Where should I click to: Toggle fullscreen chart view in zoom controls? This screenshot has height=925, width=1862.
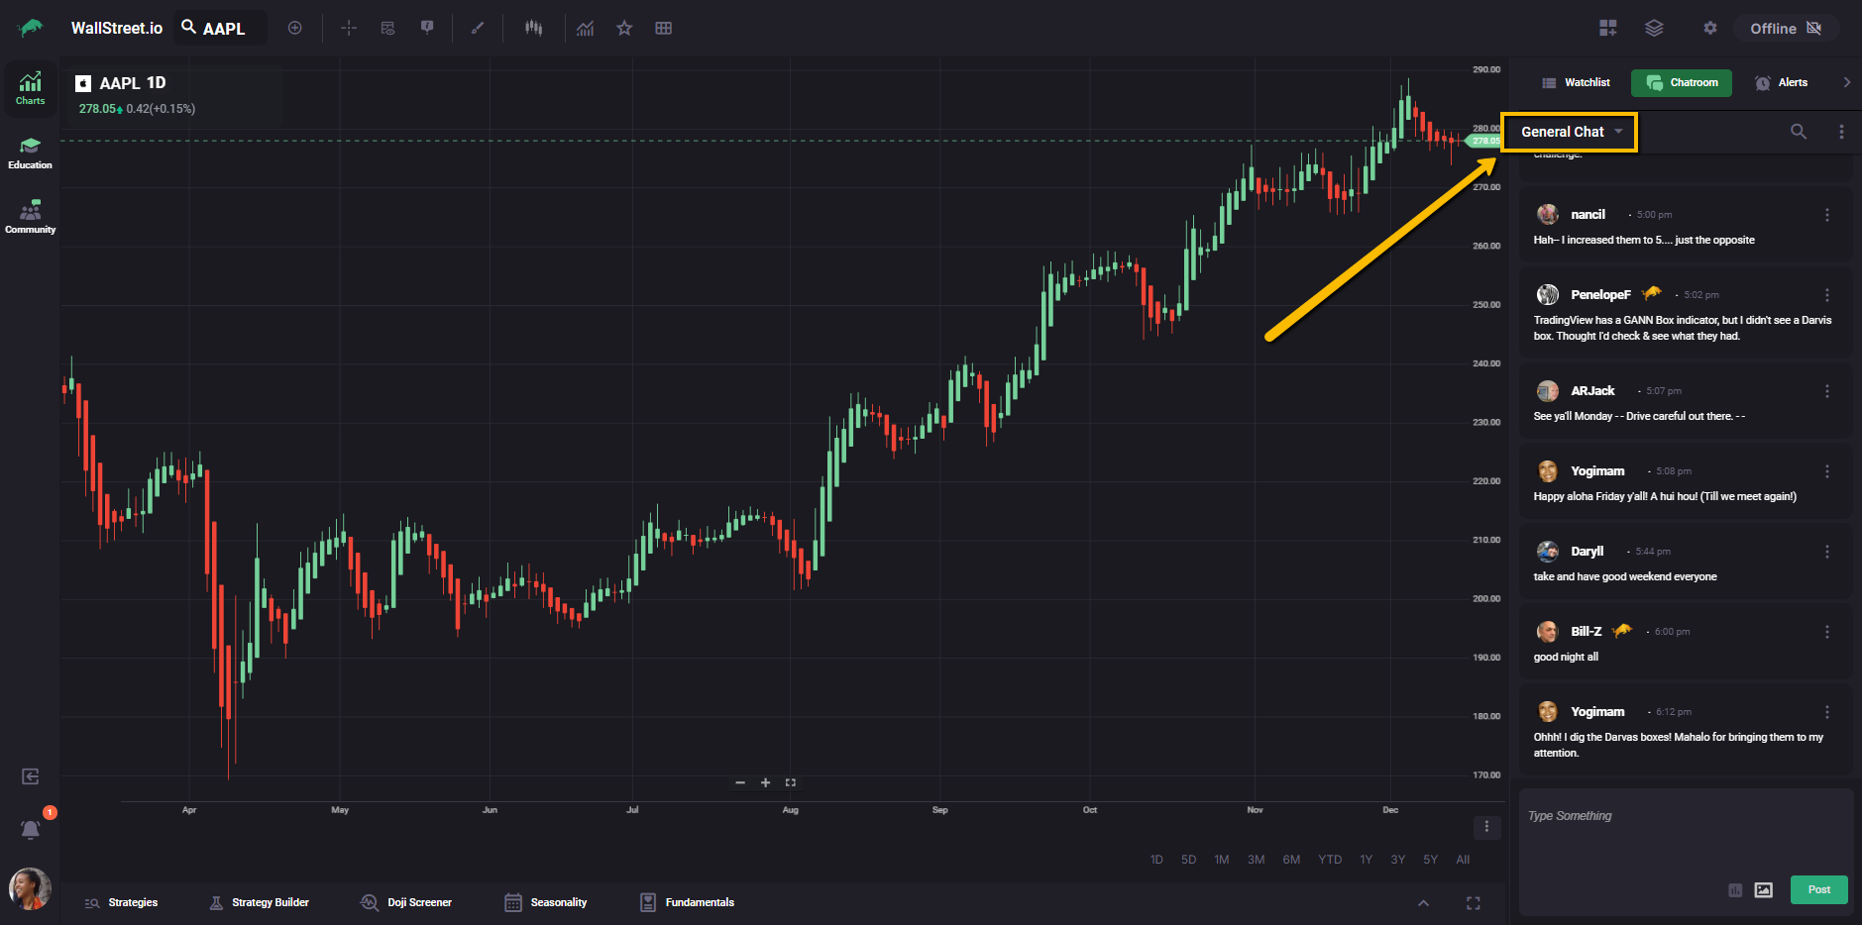pos(791,782)
